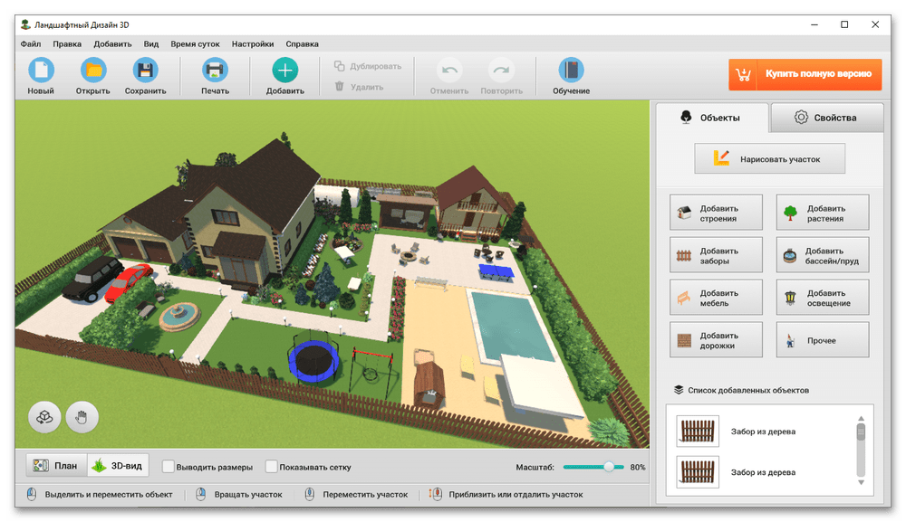Toggle the Показывать сетку checkbox
The width and height of the screenshot is (906, 522).
click(272, 467)
